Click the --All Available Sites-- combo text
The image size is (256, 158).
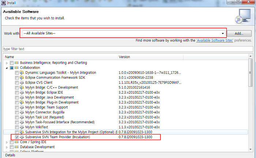click(39, 33)
